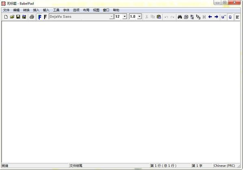Toggle the left alignment icon
Screen dimensions: 243x170
[x=237, y=17]
